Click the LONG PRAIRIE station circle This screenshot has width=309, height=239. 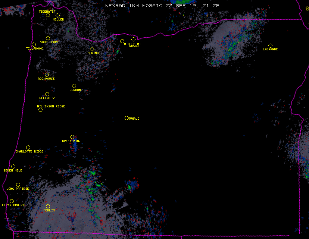coord(18,185)
